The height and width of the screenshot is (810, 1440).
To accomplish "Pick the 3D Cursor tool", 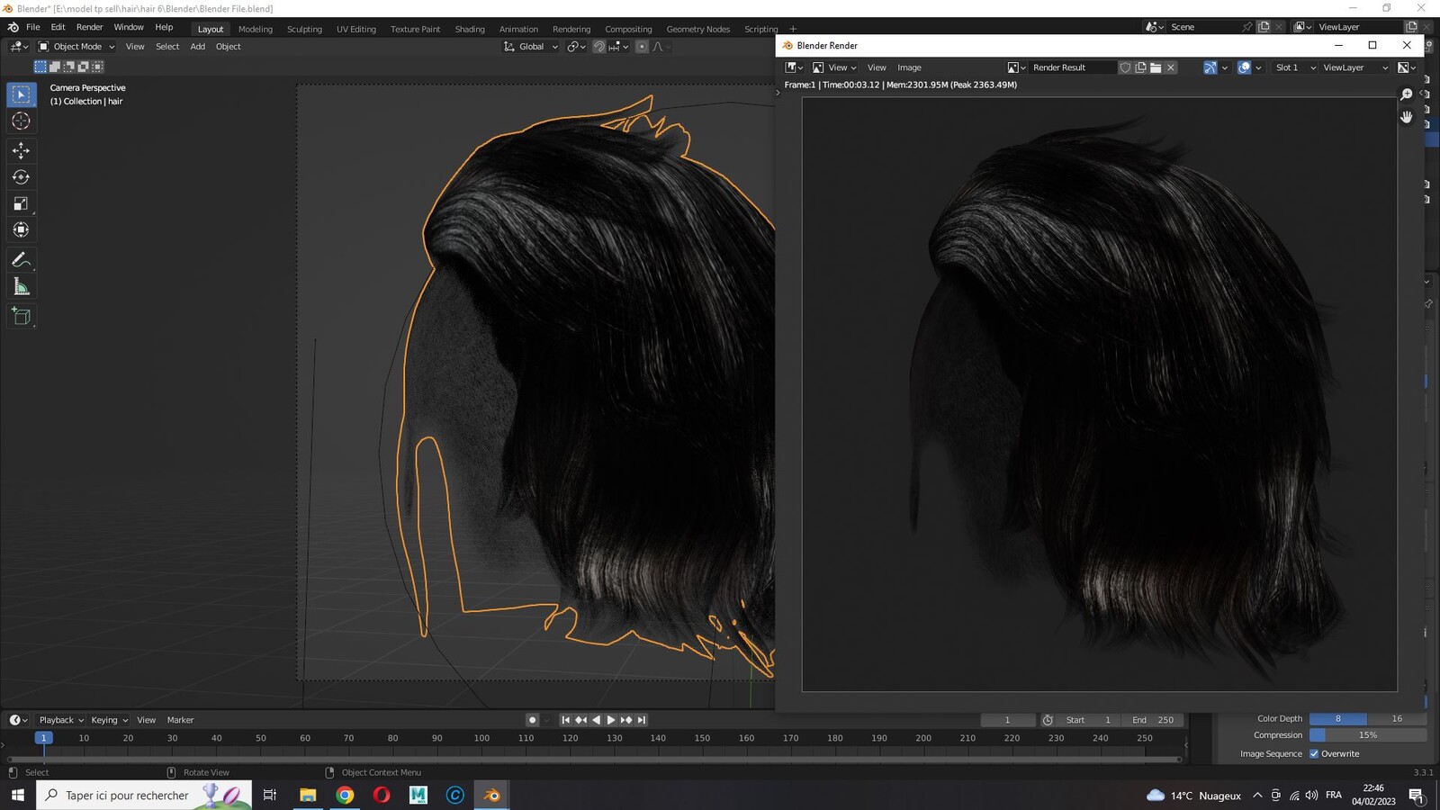I will tap(21, 121).
